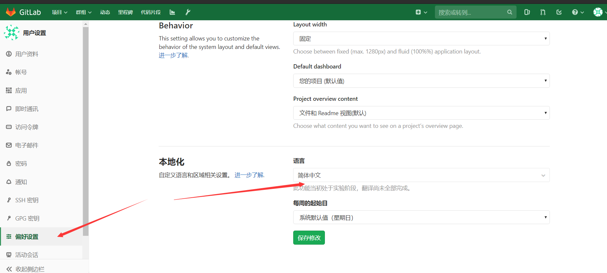The height and width of the screenshot is (273, 607).
Task: Open 里程碑 in the top navigation
Action: (x=125, y=12)
